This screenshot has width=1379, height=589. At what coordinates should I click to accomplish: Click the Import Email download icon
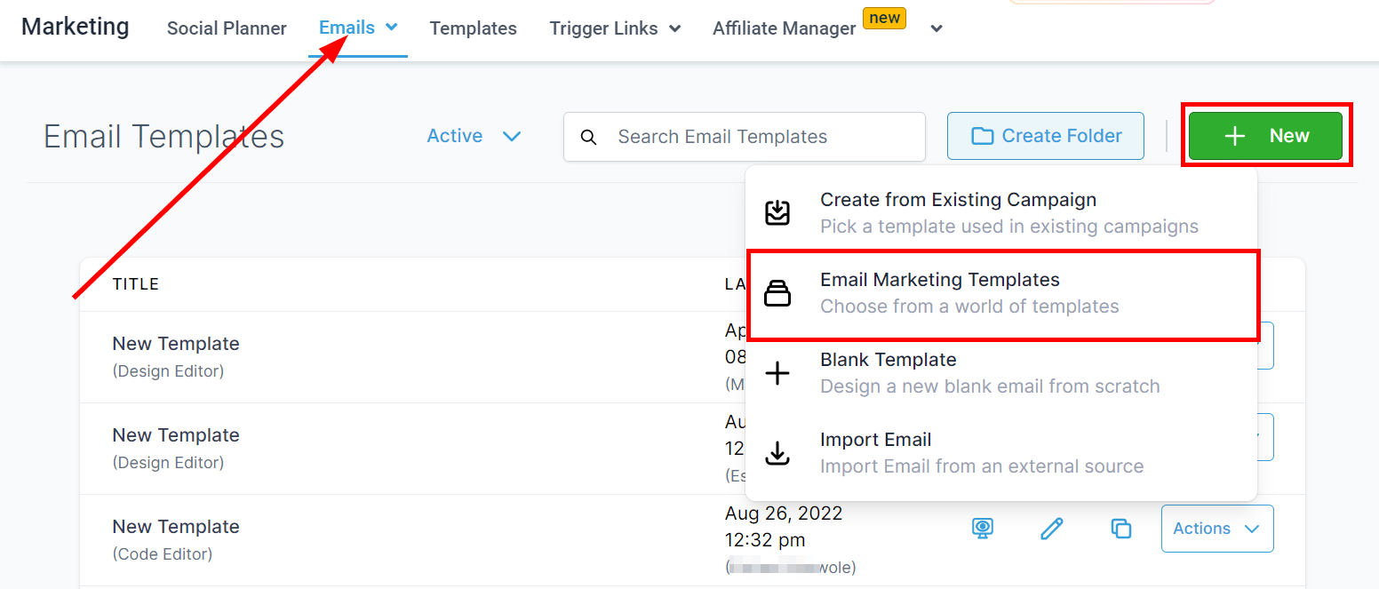[777, 453]
